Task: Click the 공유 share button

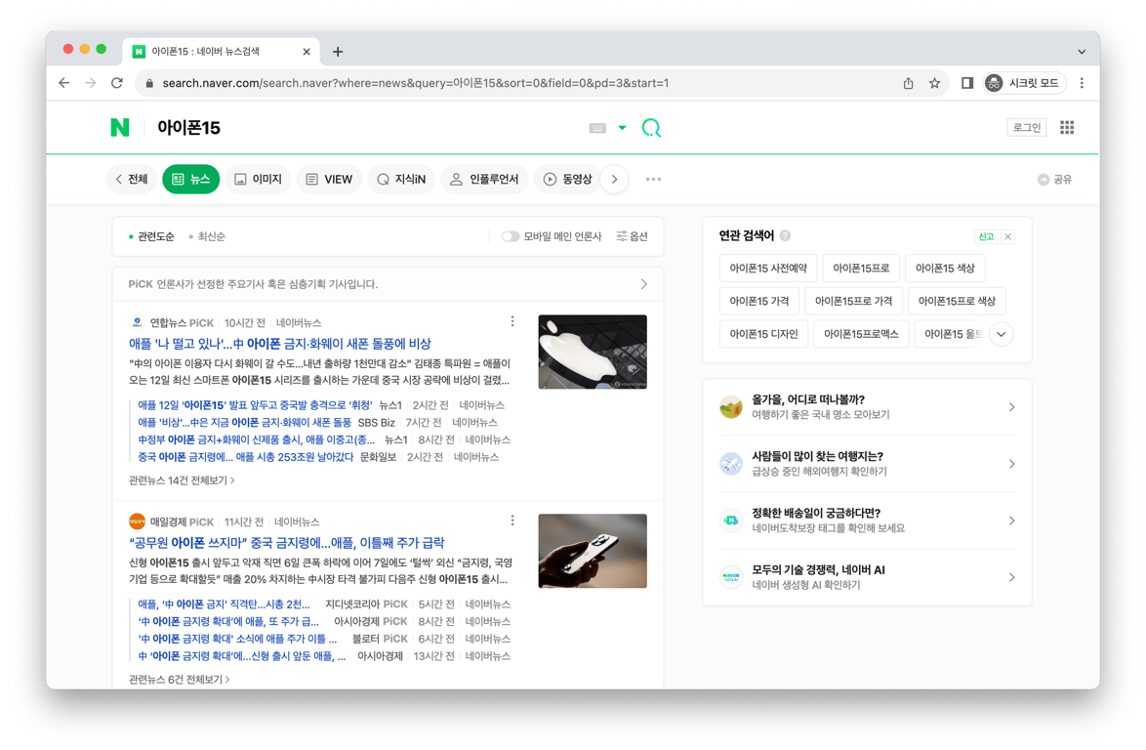Action: (1054, 179)
